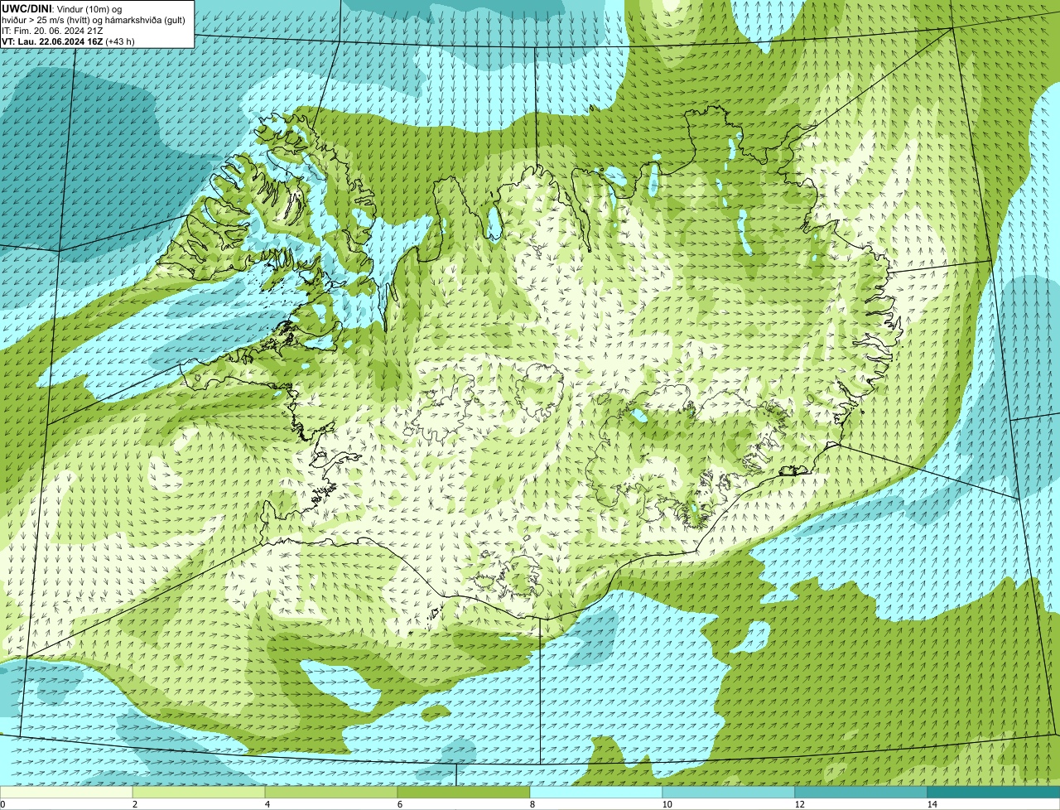Viewport: 1060px width, 810px height.
Task: Click the 12–14 m/s teal legend swatch
Action: (861, 792)
